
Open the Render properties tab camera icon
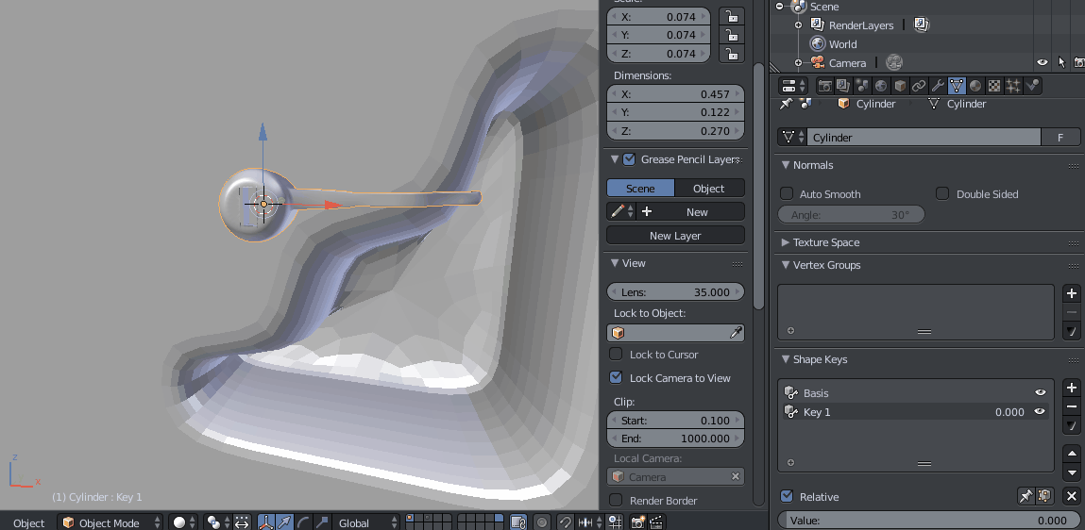tap(824, 86)
